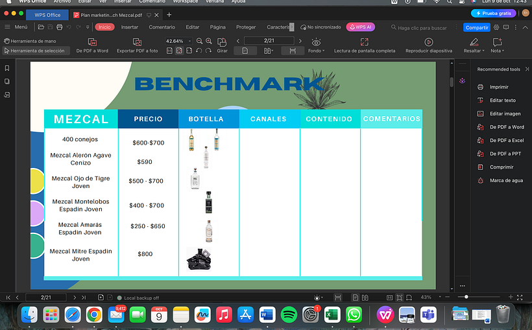Switch to the Insertar tab
The width and height of the screenshot is (532, 330).
(x=130, y=27)
